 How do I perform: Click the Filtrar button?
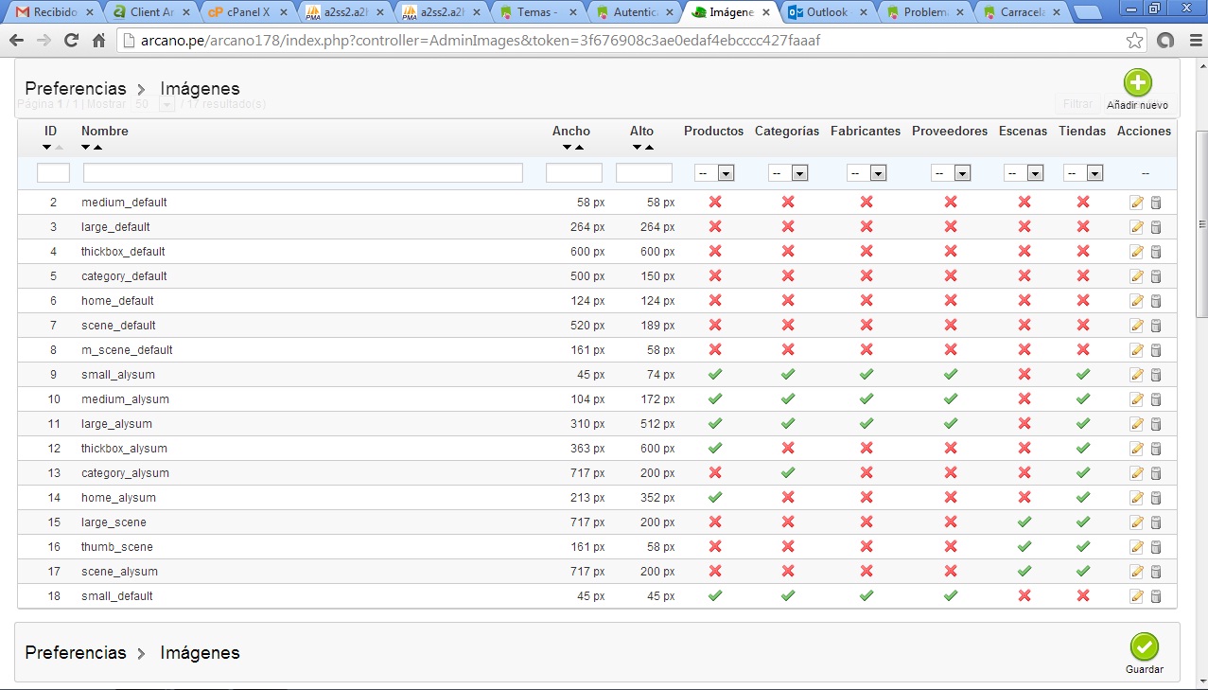[x=1077, y=104]
